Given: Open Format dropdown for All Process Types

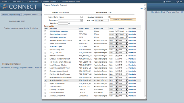Looking at the screenshot, I should tap(126, 47).
